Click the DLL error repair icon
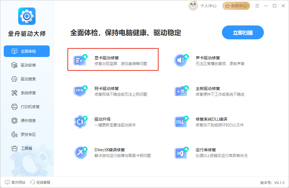 [x=181, y=121]
